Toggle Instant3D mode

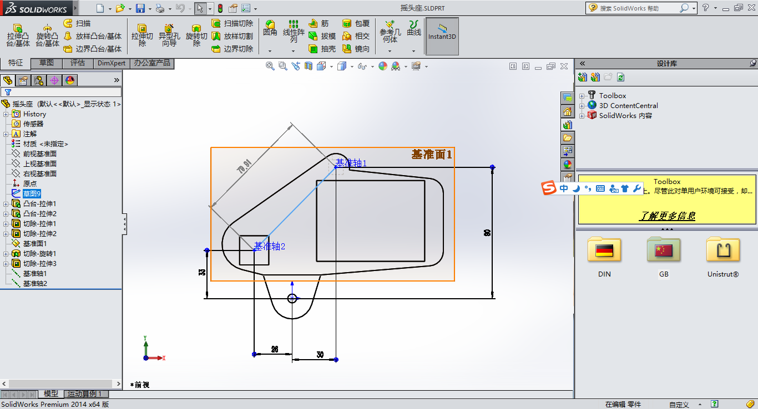(x=442, y=36)
